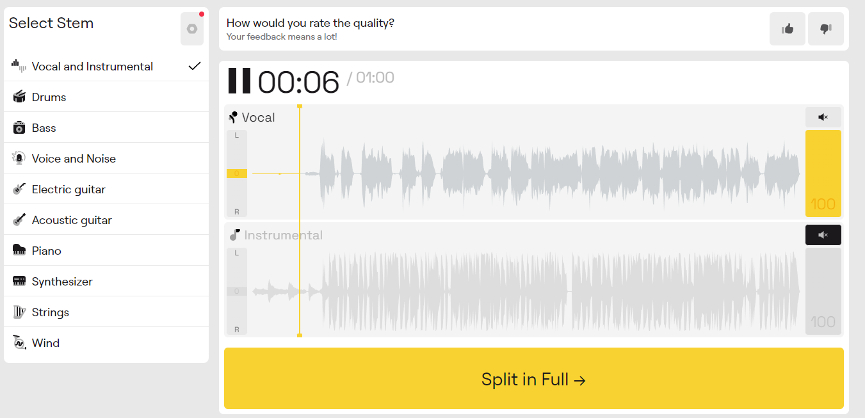
Task: Click the thumbs down rating icon
Action: [825, 29]
